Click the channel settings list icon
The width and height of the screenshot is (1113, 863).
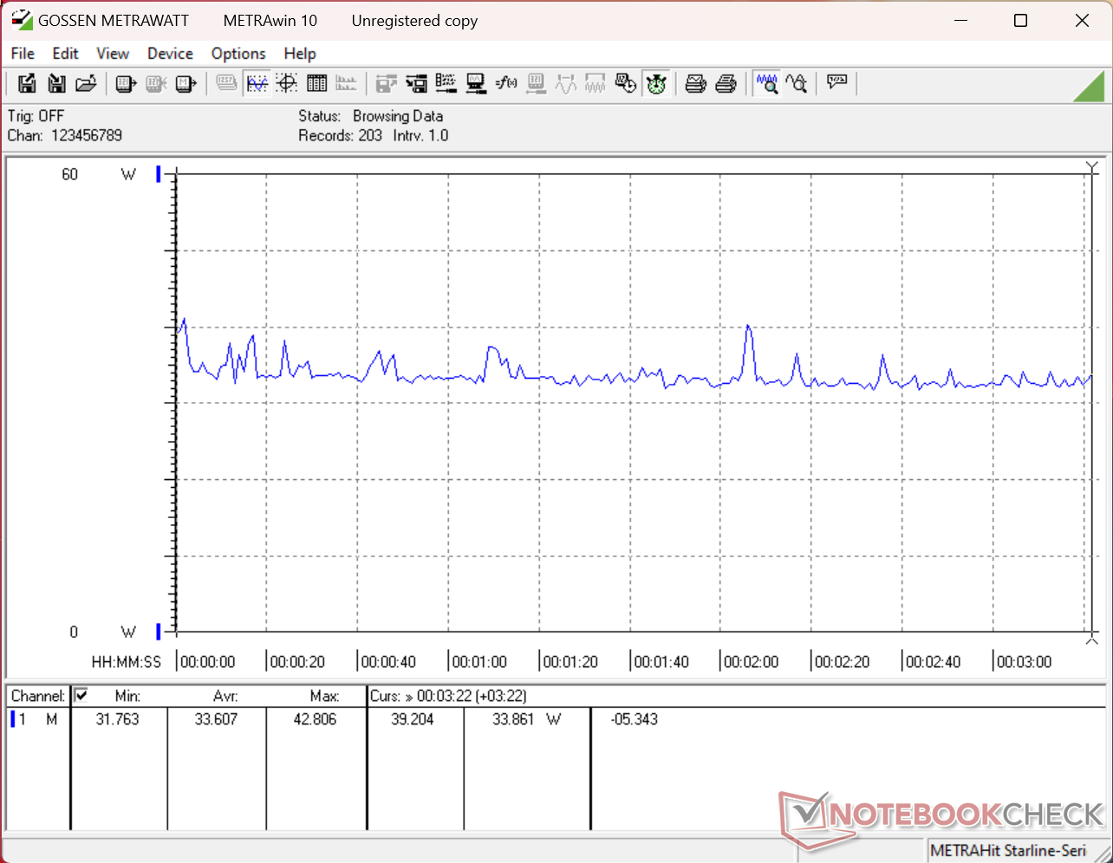(446, 84)
